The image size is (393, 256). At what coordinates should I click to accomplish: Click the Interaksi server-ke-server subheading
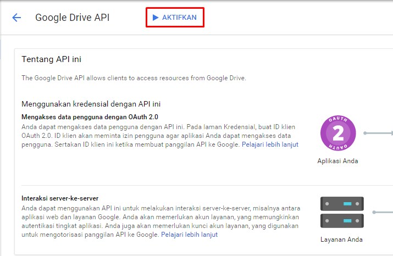coord(60,198)
